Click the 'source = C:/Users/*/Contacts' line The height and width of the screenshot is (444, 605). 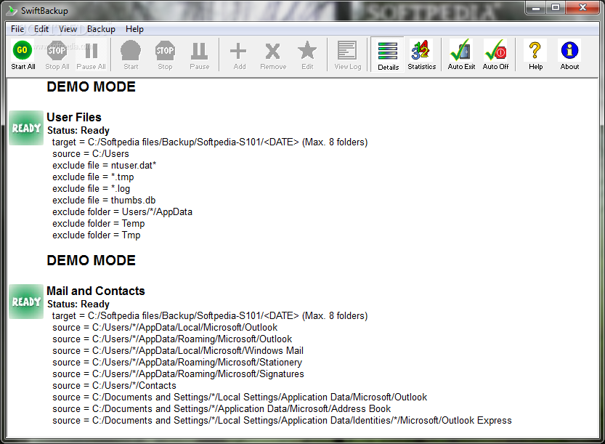114,385
